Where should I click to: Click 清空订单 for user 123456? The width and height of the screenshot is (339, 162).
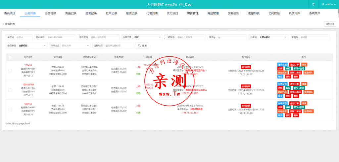[x=294, y=65]
